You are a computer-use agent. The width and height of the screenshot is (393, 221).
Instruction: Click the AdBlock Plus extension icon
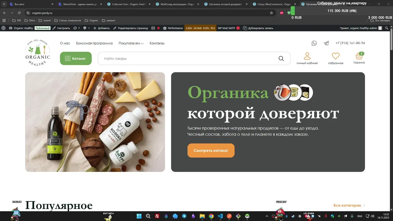pos(282,13)
